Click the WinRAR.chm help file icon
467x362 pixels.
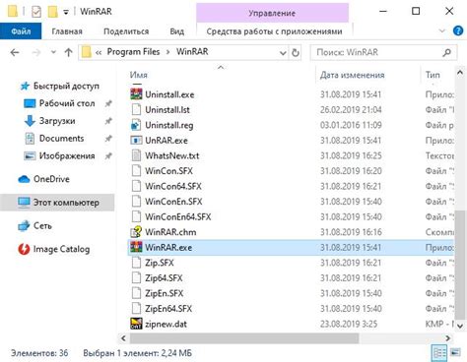click(x=136, y=232)
